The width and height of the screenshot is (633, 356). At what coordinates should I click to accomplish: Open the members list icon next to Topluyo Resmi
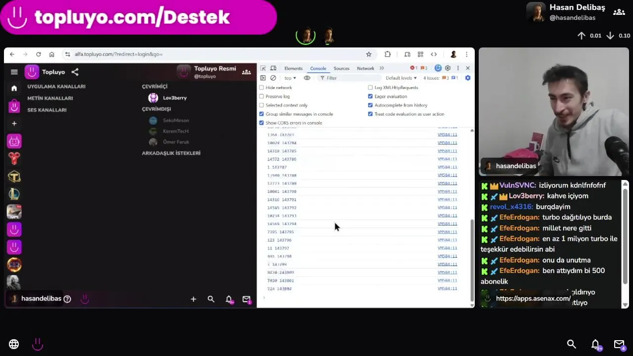(x=246, y=72)
